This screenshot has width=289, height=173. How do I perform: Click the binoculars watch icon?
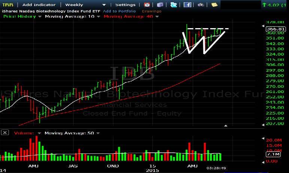[201, 5]
